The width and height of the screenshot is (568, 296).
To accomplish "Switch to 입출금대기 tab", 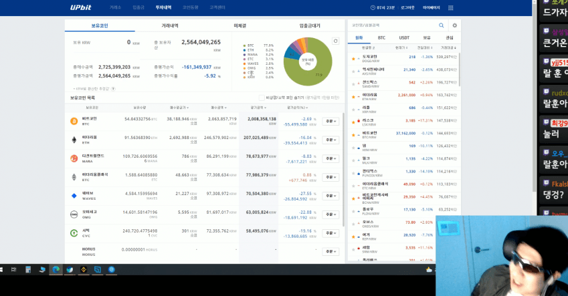I will tap(310, 25).
